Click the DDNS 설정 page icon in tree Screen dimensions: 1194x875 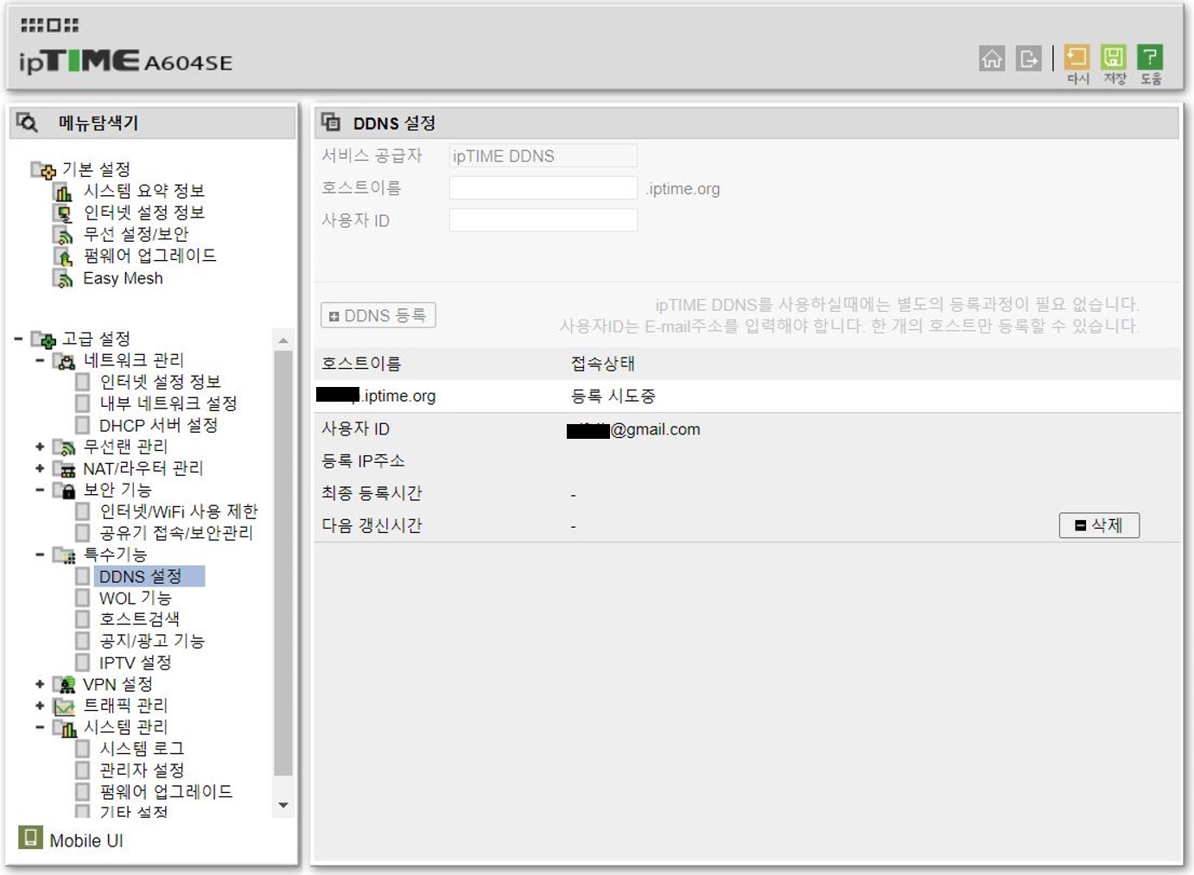(83, 576)
